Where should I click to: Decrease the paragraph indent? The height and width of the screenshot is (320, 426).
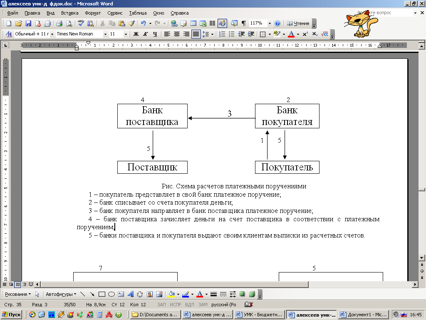tap(241, 34)
